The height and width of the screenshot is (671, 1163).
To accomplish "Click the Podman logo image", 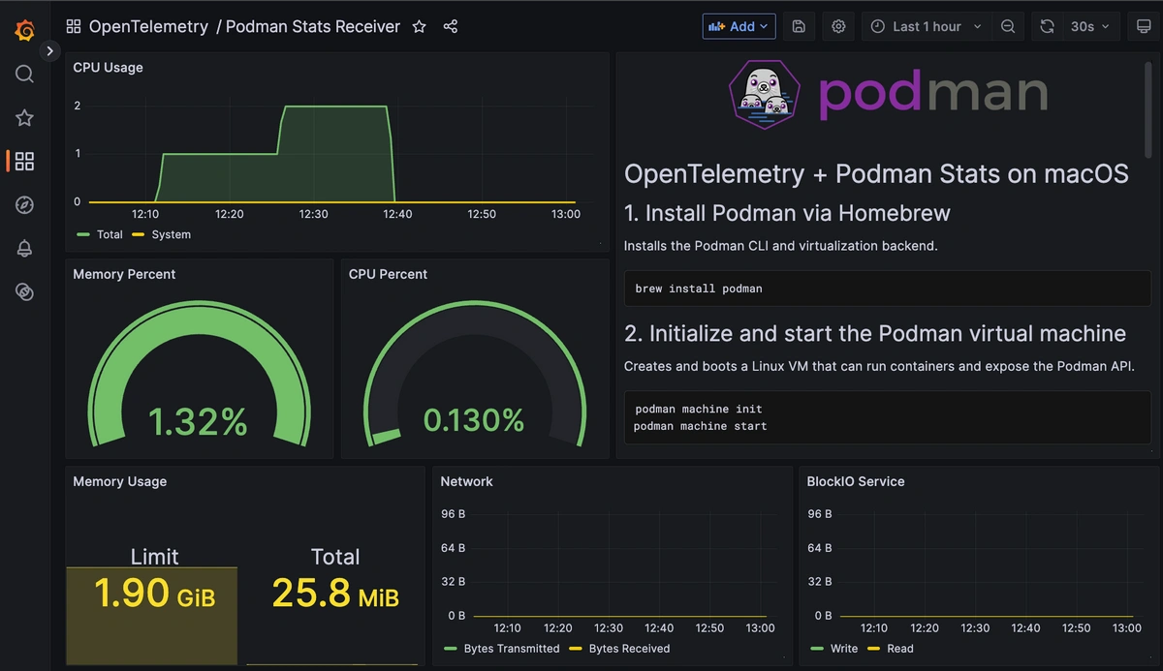I will (x=888, y=94).
